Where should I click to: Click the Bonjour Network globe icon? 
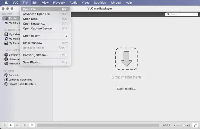pyautogui.click(x=6, y=55)
